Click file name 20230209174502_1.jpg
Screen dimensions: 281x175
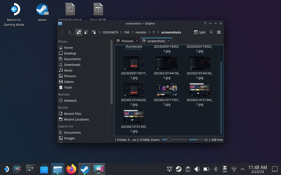click(200, 49)
